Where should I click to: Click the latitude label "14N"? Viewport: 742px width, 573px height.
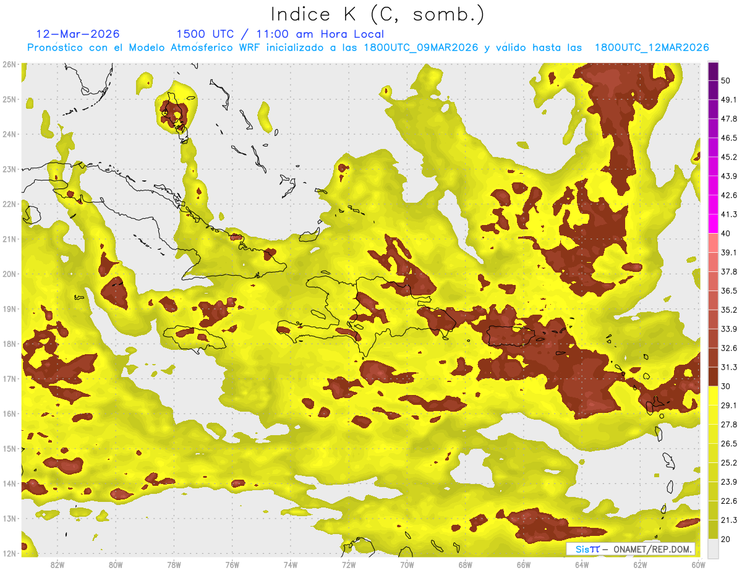click(9, 483)
